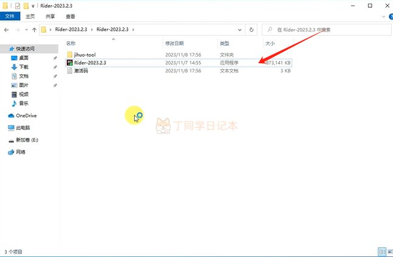Click the first Rider-2023.2.3 breadcrumb
The image size is (393, 257).
pyautogui.click(x=71, y=29)
